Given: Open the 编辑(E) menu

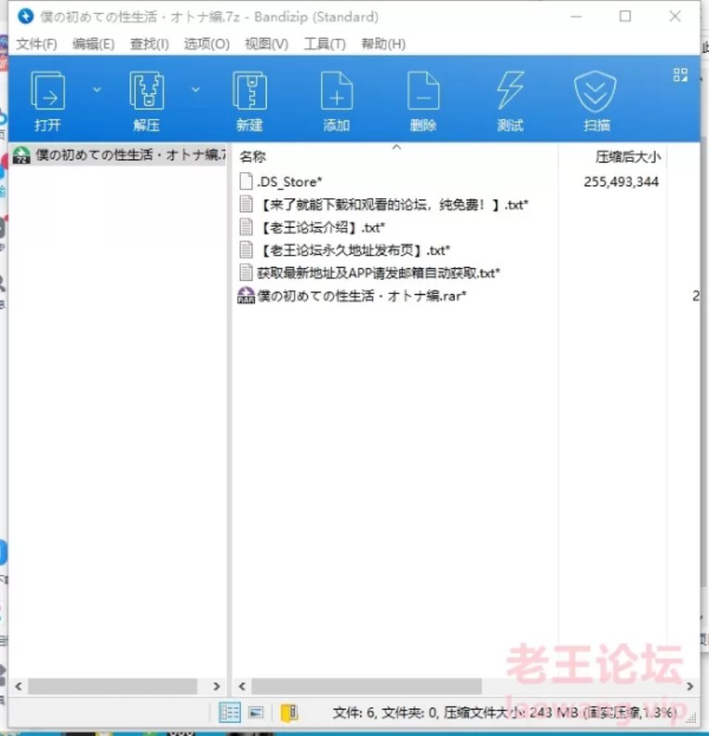Looking at the screenshot, I should [x=93, y=44].
